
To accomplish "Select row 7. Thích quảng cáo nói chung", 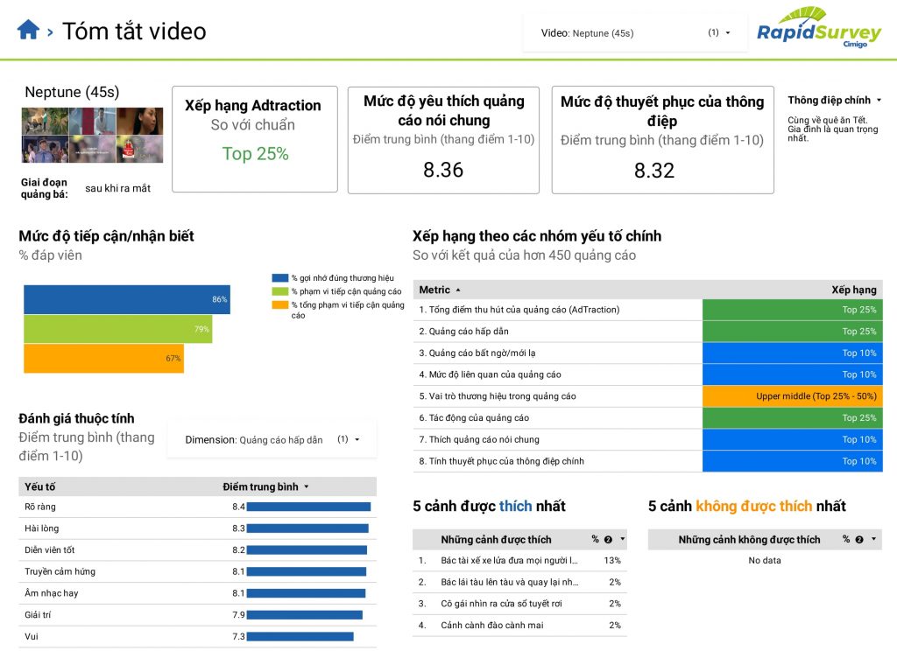I will (647, 440).
